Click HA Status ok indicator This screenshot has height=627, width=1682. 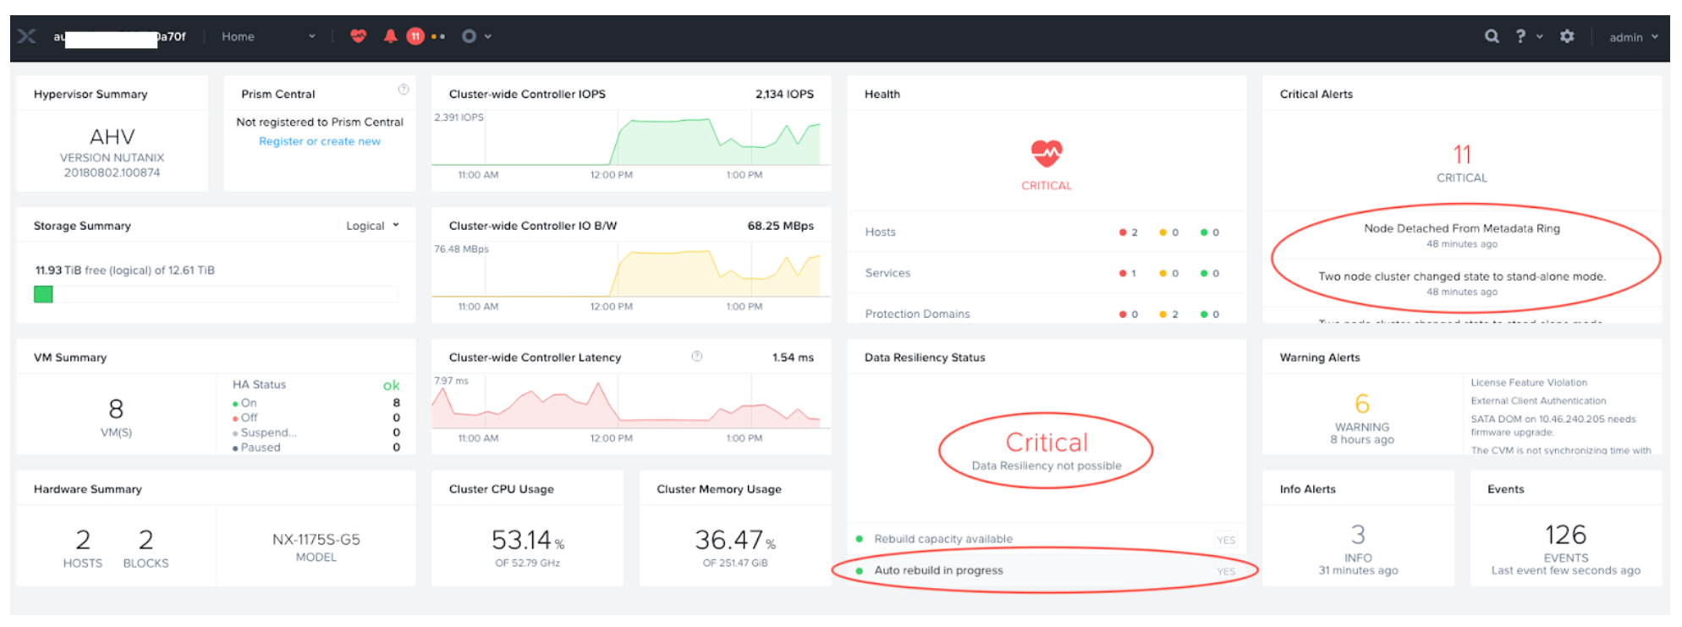point(391,385)
